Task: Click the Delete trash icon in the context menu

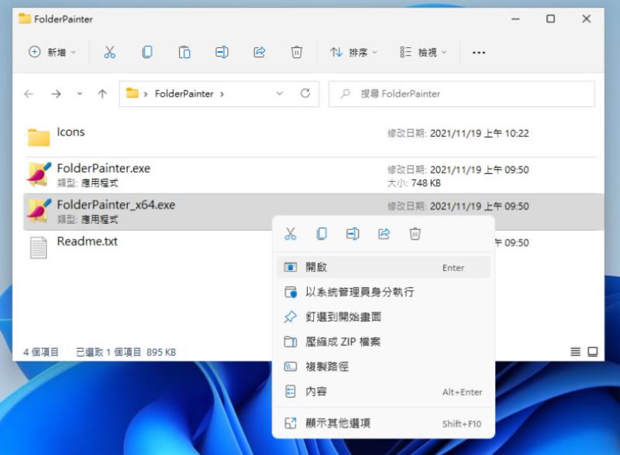Action: click(415, 234)
